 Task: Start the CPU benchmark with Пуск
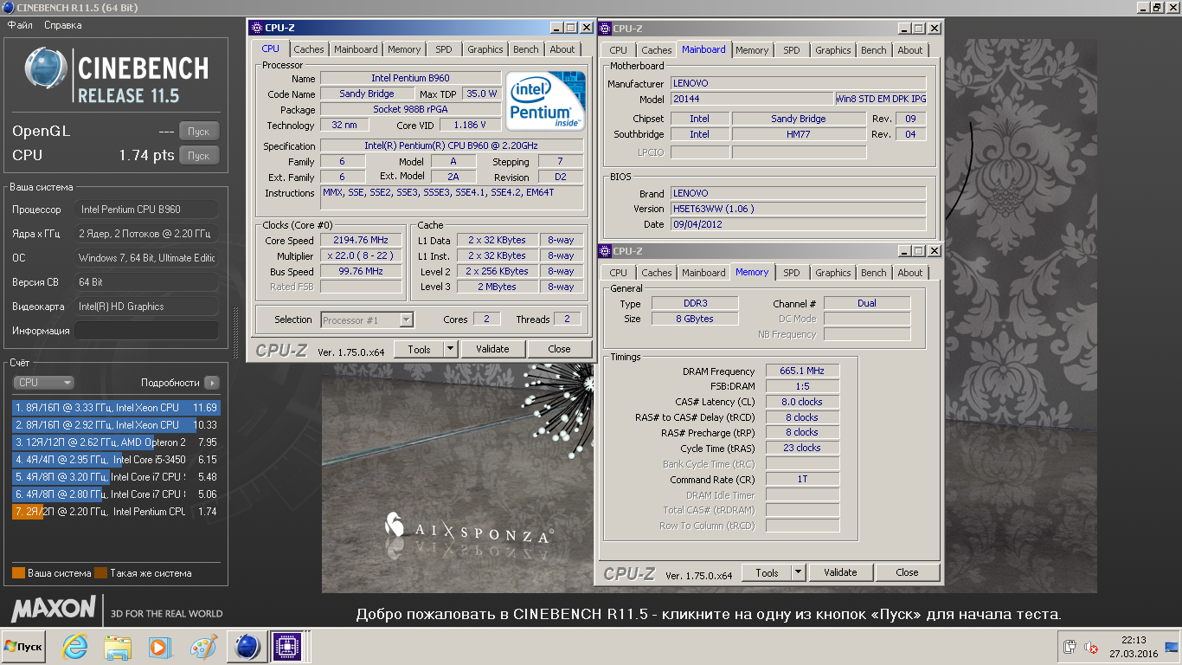(199, 156)
